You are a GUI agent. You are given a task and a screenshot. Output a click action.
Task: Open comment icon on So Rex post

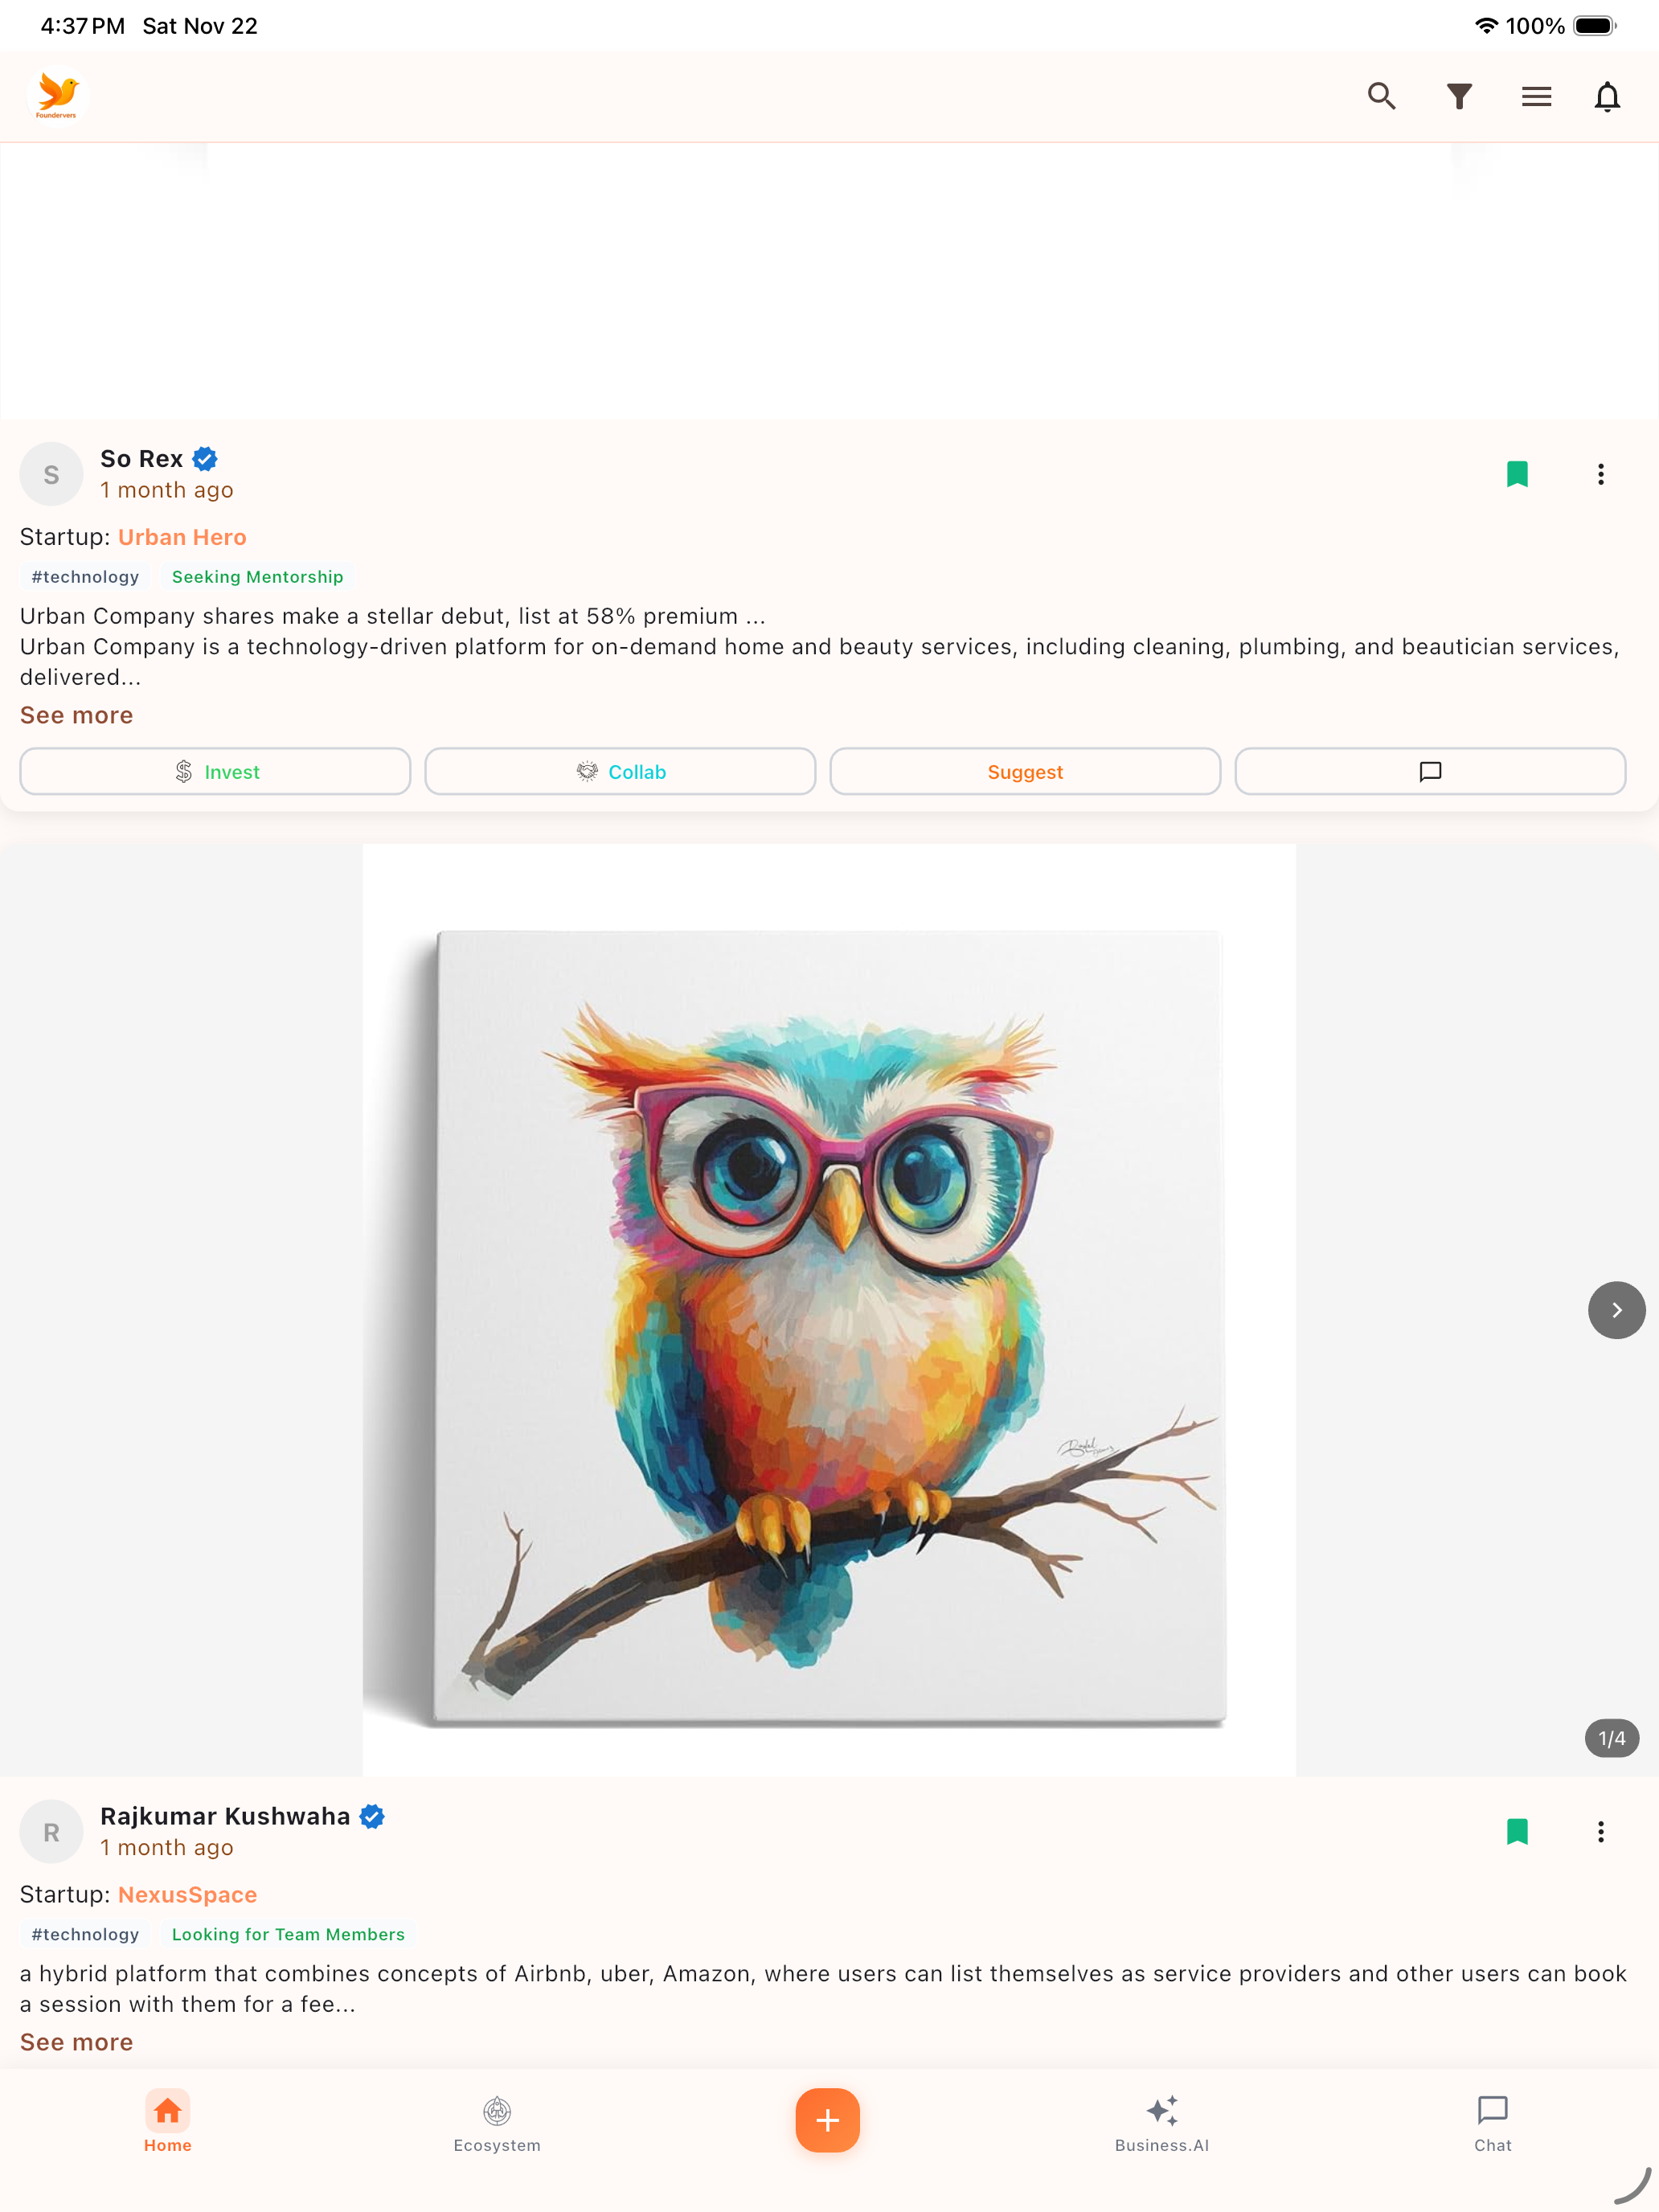coord(1430,771)
